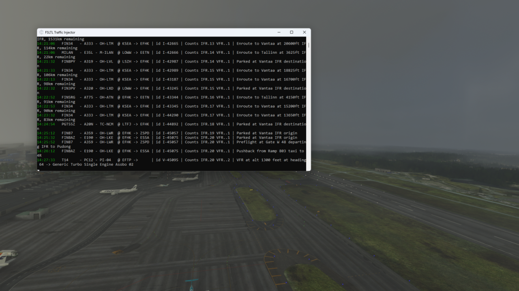Viewport: 519px width, 291px height.
Task: Click "Counts IFR.13 VFR..1" text
Action: (x=207, y=44)
